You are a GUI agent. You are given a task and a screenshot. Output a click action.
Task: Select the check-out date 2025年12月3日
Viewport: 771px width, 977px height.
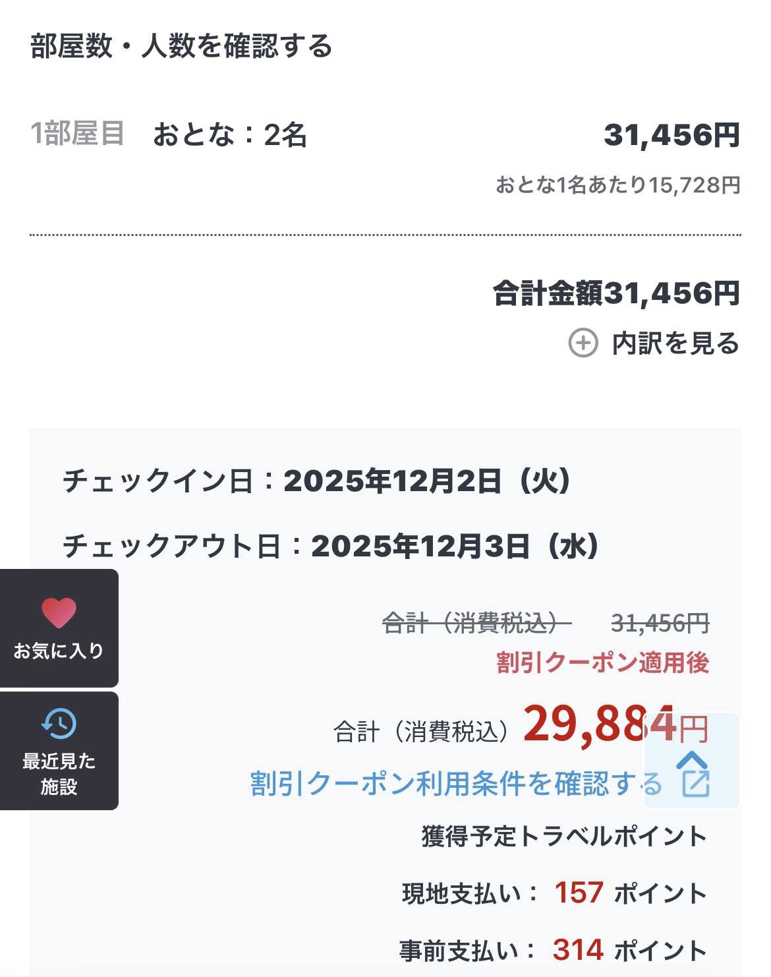pyautogui.click(x=454, y=546)
